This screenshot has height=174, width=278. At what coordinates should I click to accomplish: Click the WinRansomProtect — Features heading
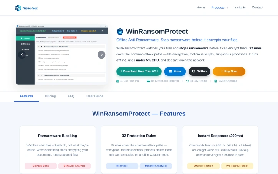[139, 114]
